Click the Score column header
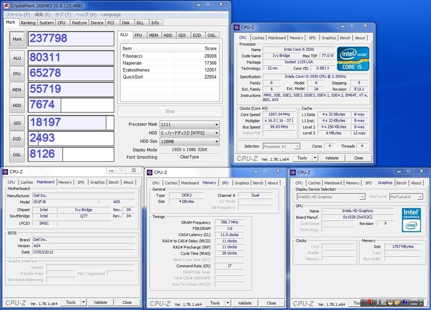 197,48
